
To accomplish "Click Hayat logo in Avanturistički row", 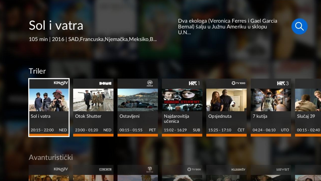I will pos(283,169).
